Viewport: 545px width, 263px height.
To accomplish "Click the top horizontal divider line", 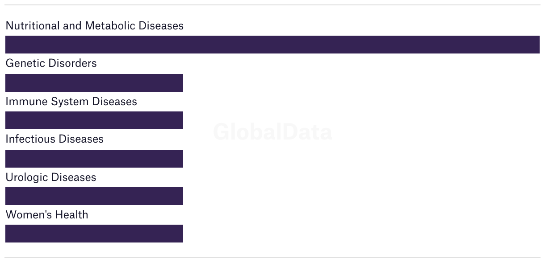I will (x=272, y=5).
